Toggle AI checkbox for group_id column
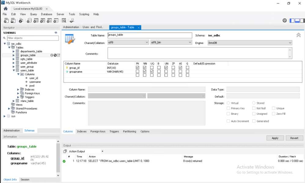The image size is (305, 183). (180, 68)
